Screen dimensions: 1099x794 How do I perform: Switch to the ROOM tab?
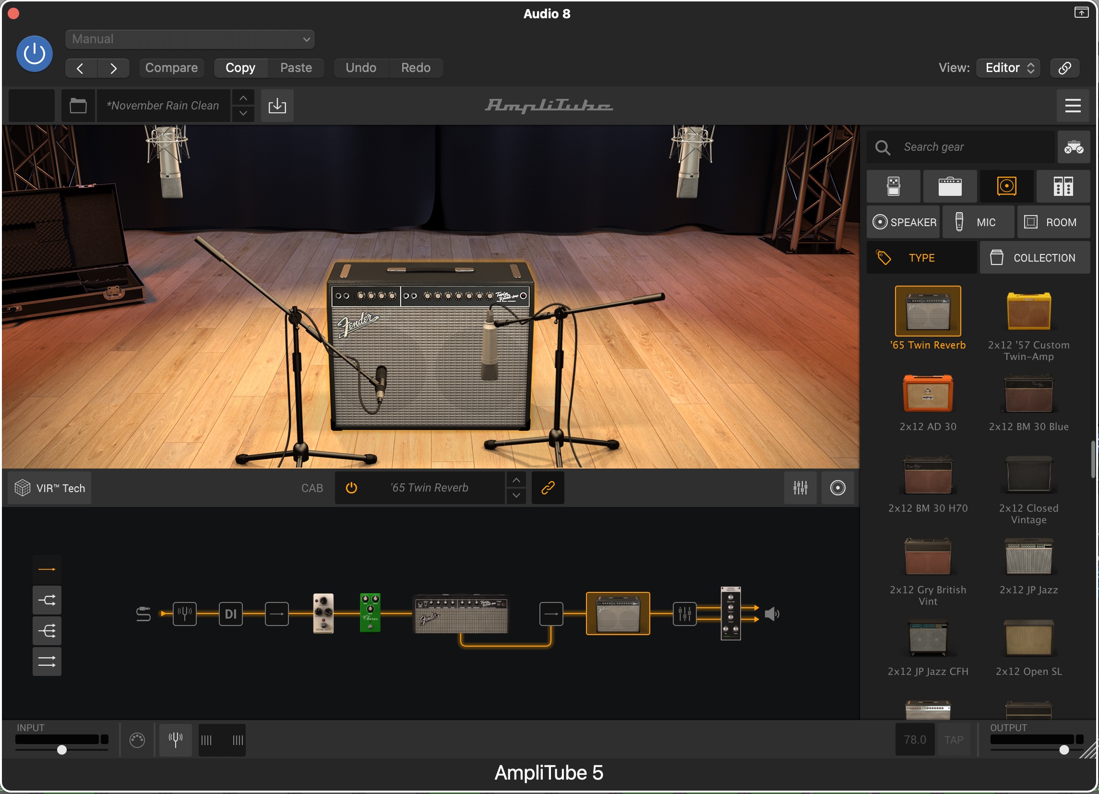click(1053, 222)
